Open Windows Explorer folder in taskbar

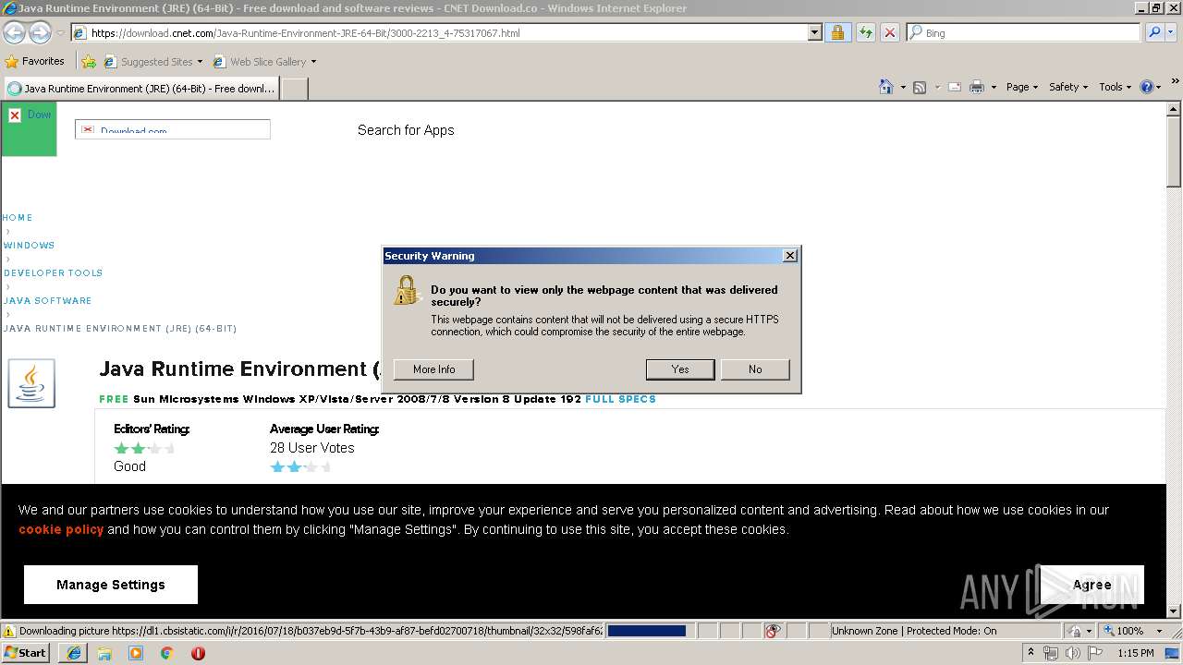point(104,653)
